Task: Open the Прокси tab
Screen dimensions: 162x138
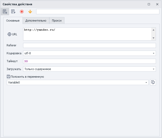Action: (x=57, y=21)
